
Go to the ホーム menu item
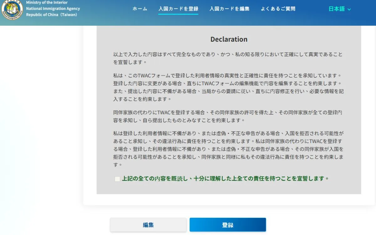pyautogui.click(x=140, y=9)
